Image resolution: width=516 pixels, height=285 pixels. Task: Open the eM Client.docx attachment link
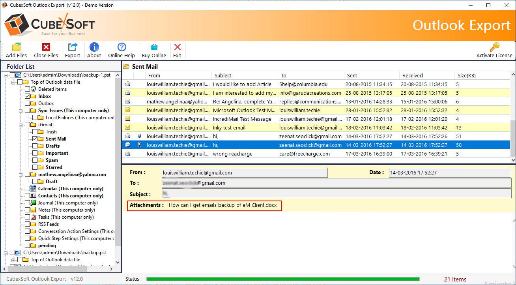pos(222,205)
